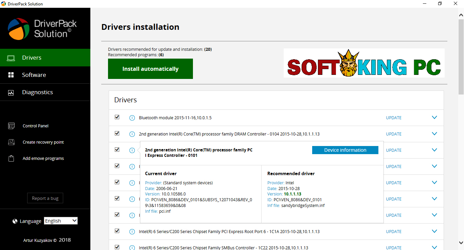Click info icon for PCI Express Root Port 6
Viewport: 464px width, 250px height.
132,232
